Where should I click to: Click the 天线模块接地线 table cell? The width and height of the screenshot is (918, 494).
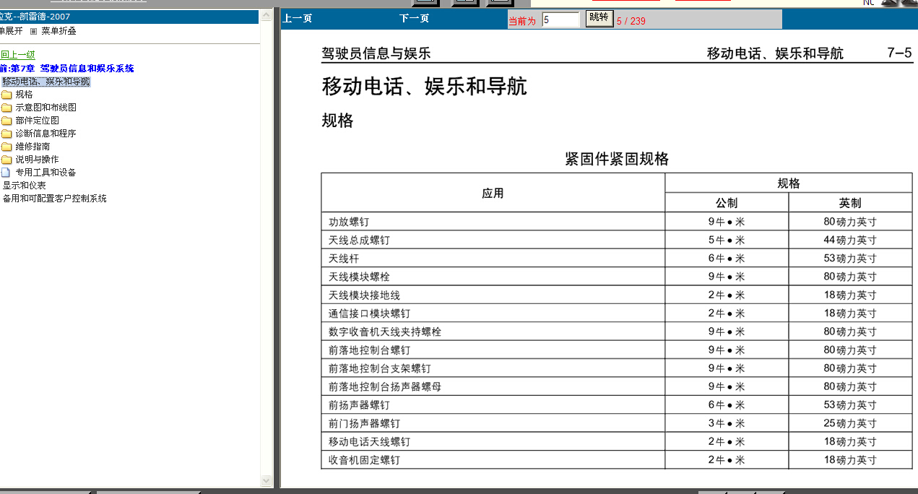tap(493, 295)
